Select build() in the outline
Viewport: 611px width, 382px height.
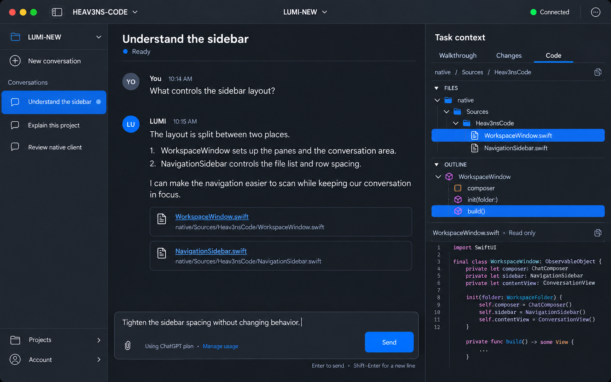[518, 211]
